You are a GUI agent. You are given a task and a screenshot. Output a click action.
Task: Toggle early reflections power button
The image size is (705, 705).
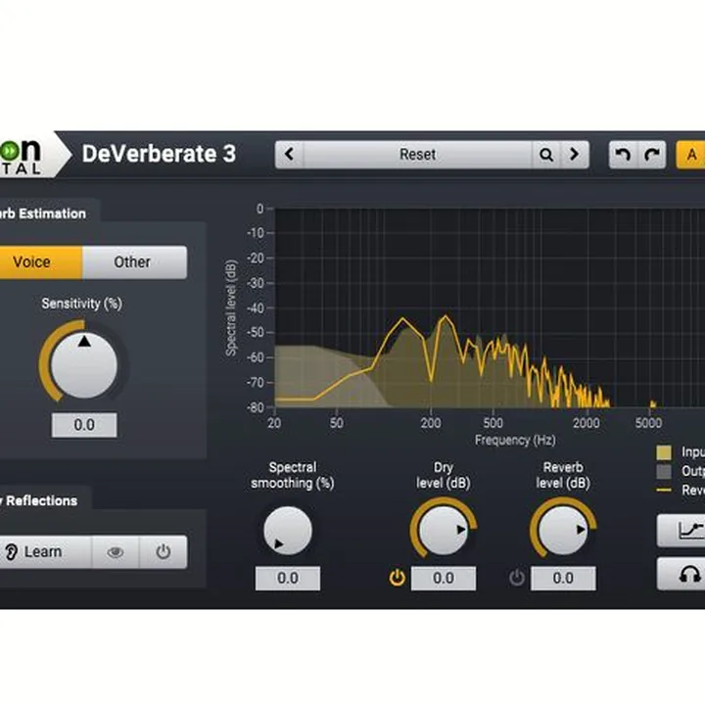point(164,551)
